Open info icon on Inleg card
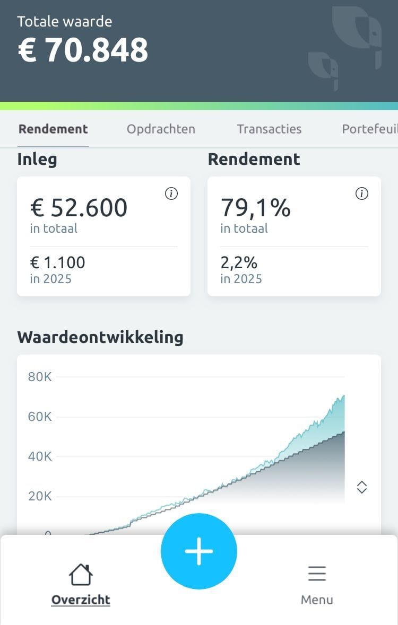Screen dimensions: 398x625 [171, 193]
